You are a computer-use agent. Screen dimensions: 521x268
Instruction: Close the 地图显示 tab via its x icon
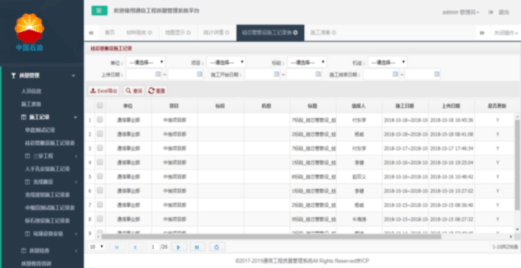click(189, 32)
